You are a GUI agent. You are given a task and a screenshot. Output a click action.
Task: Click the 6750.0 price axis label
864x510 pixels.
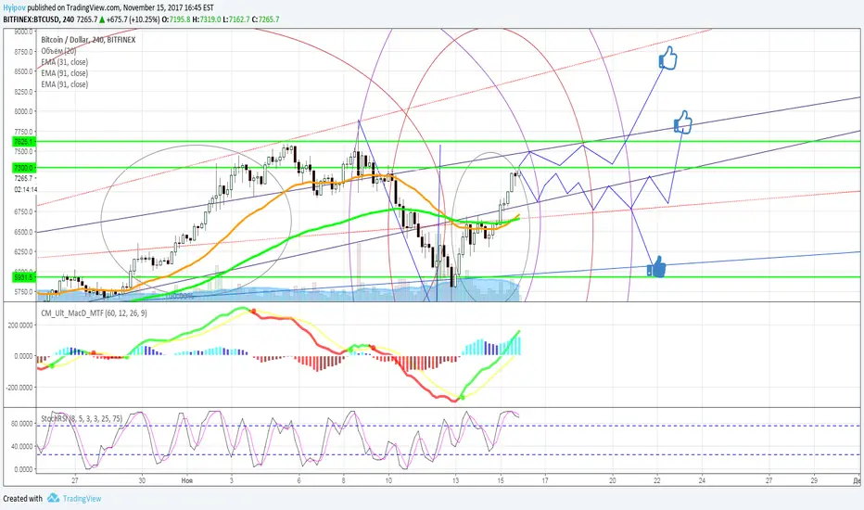click(24, 211)
